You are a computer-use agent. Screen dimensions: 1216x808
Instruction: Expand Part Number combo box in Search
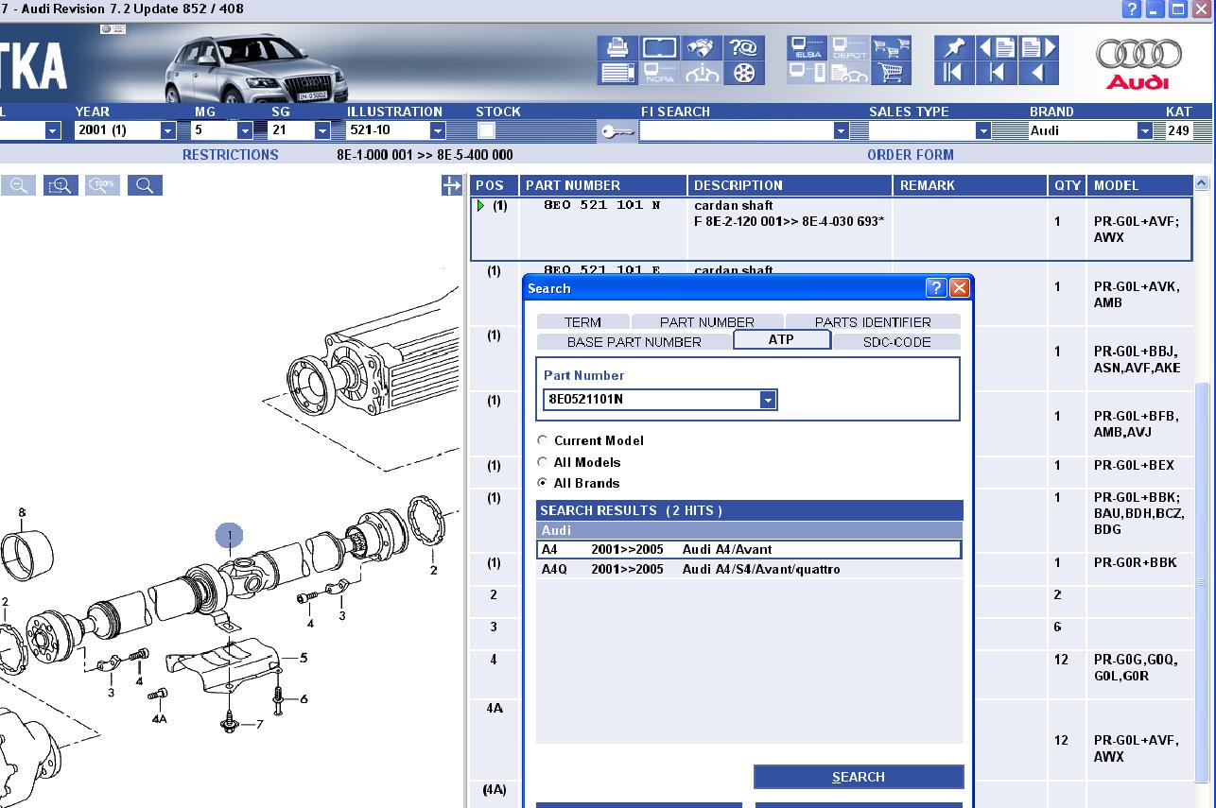[768, 400]
